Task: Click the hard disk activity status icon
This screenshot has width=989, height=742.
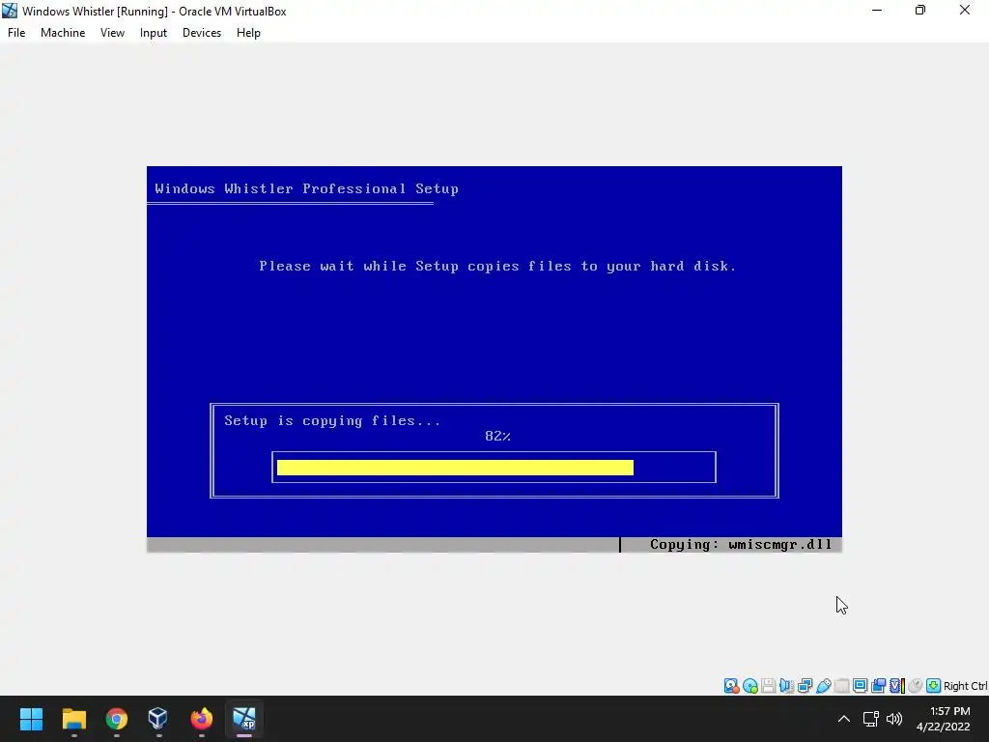Action: coord(731,686)
